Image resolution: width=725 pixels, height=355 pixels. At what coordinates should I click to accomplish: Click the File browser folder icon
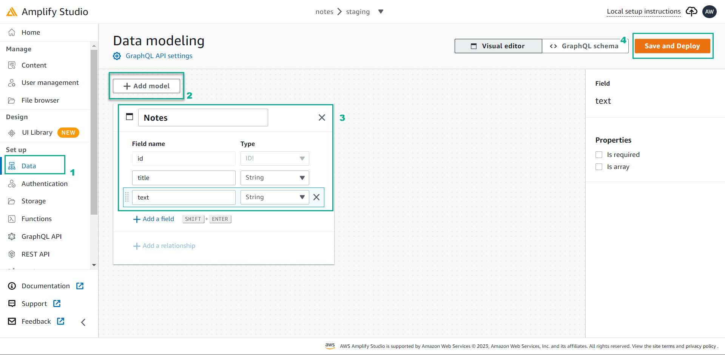tap(12, 100)
